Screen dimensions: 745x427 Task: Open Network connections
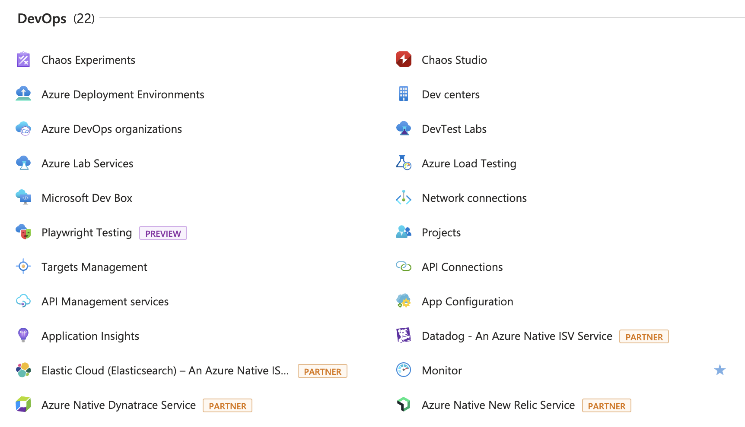click(474, 198)
